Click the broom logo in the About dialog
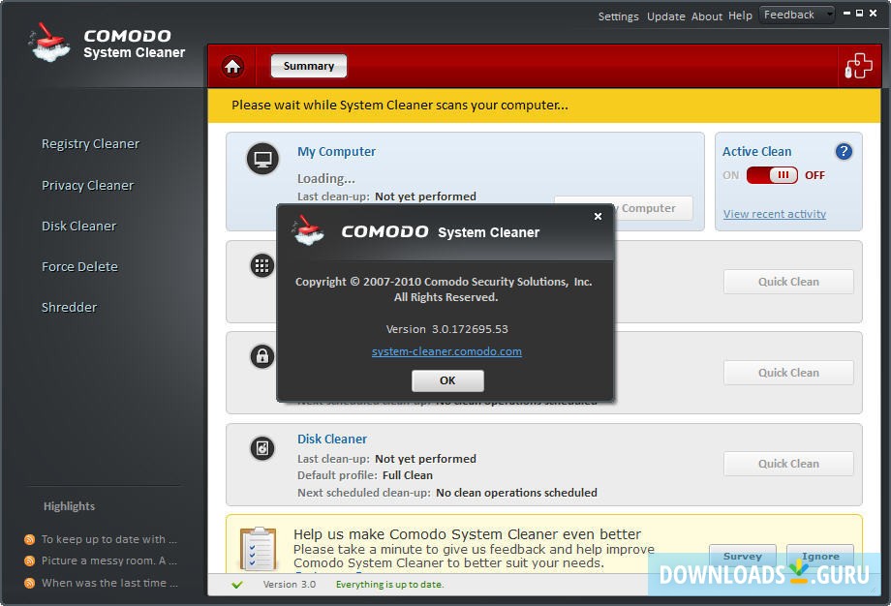891x606 pixels. pos(308,230)
